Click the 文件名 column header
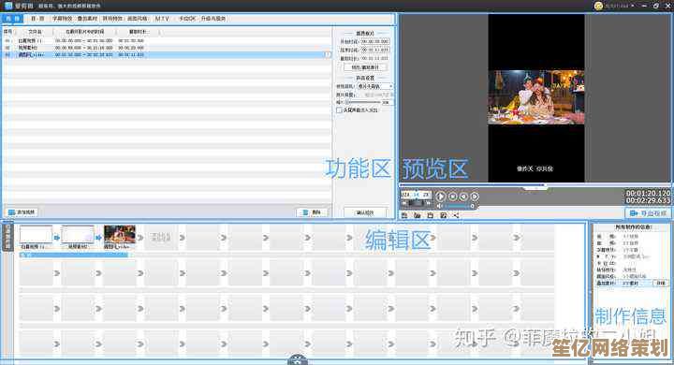Screen dimensions: 674x365 click(35, 32)
